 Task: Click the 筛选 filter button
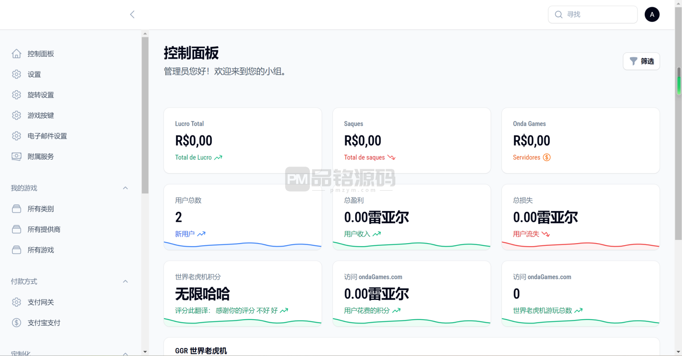coord(641,61)
